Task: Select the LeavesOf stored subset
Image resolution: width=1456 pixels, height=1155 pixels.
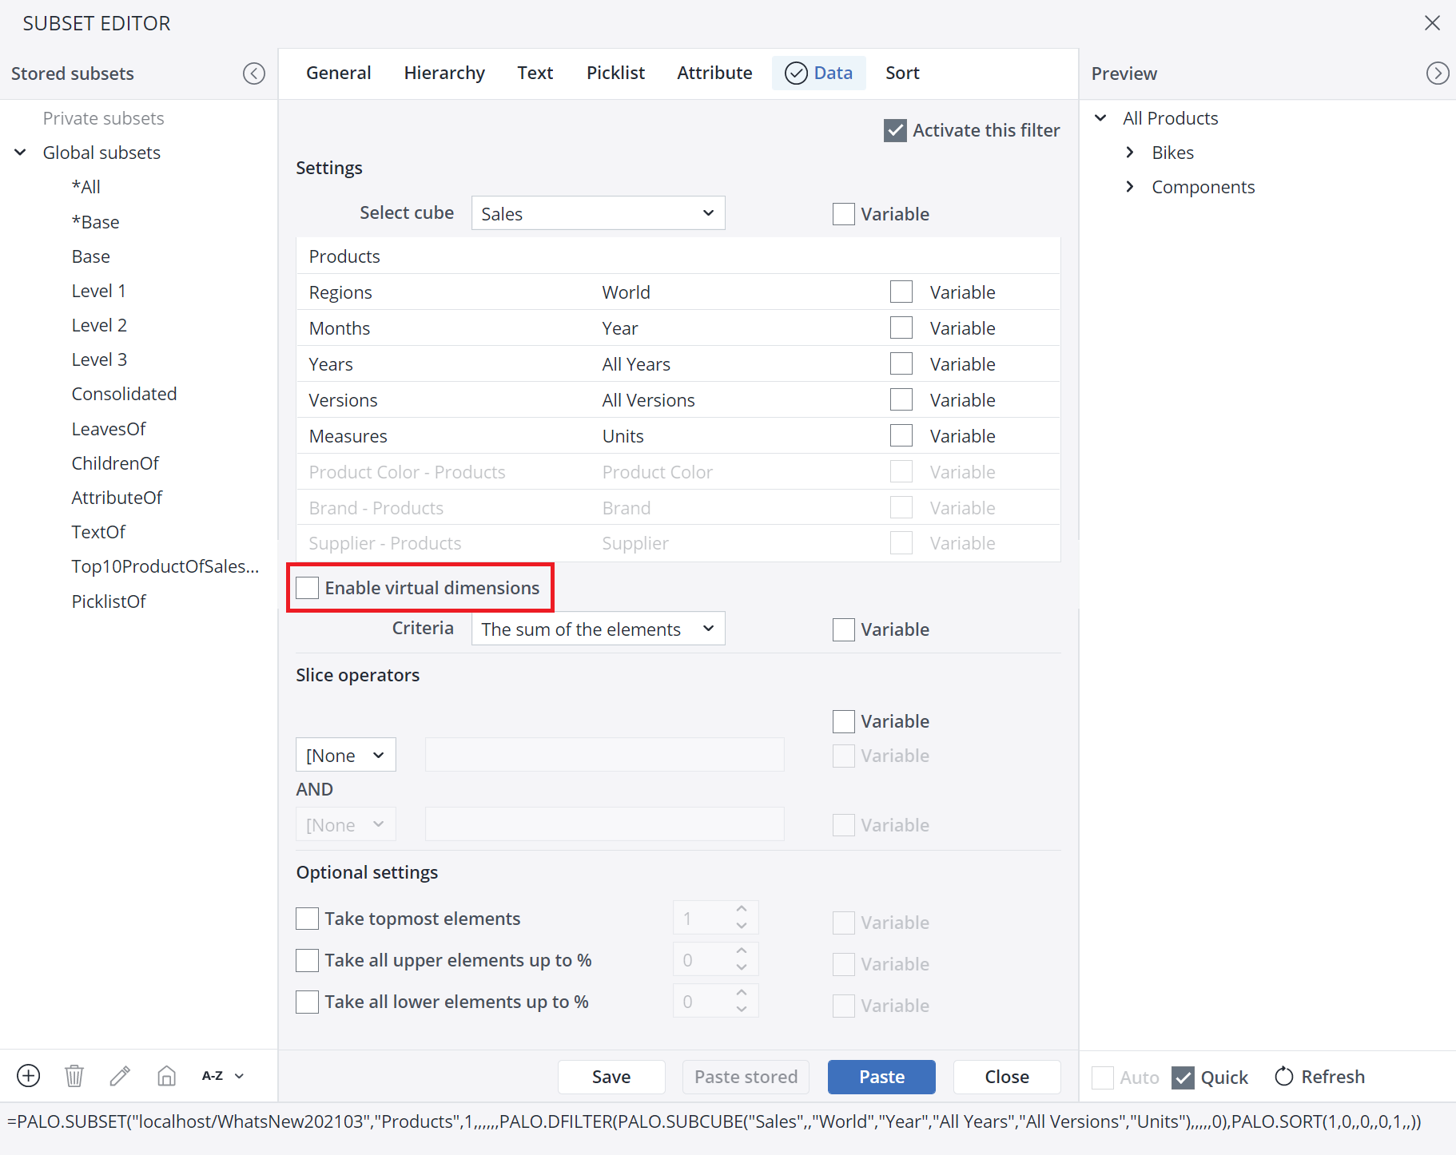Action: point(109,429)
